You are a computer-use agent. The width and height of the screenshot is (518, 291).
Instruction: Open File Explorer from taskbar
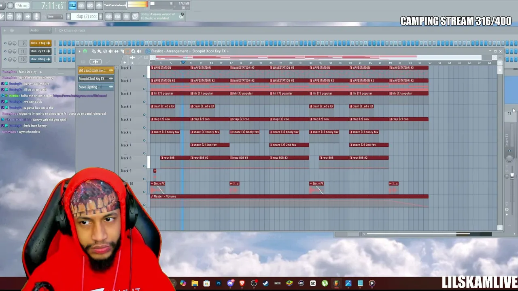[195, 283]
